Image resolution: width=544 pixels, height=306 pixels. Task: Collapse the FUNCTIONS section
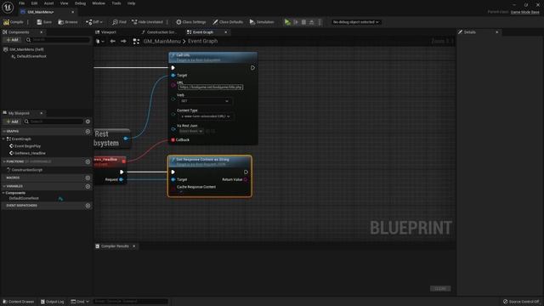(x=4, y=161)
